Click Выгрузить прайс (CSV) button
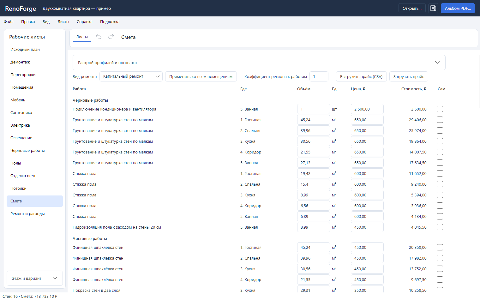Viewport: 480px width, 300px height. [x=361, y=76]
